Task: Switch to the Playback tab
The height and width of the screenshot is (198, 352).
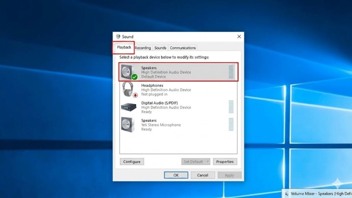Action: click(124, 47)
